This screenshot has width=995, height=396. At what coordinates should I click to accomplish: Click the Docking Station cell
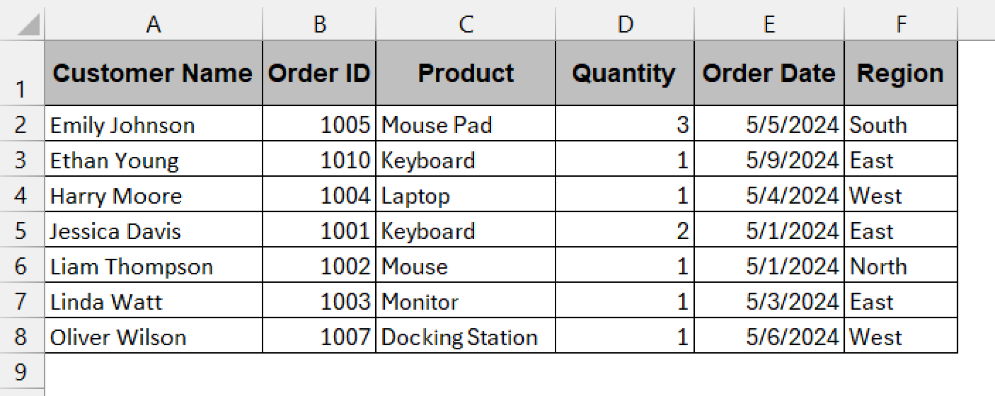point(465,336)
